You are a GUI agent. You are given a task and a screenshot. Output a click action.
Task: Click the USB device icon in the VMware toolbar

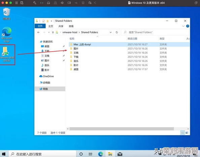tap(76, 3)
